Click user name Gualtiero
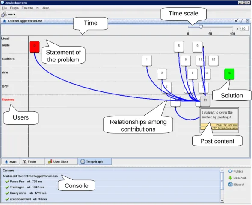 click(8, 59)
